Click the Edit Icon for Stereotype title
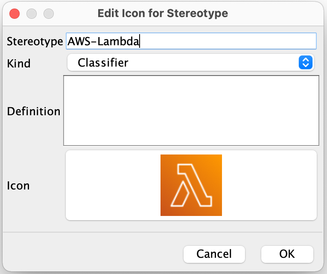This screenshot has height=274, width=327. pos(163,13)
